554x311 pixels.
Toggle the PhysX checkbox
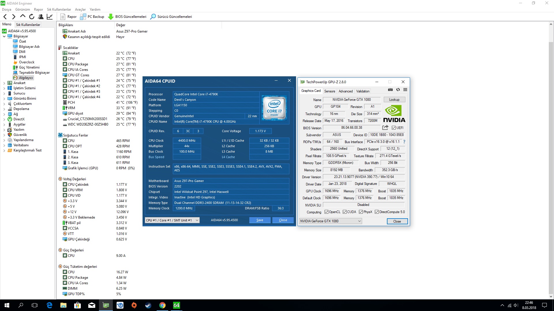361,212
